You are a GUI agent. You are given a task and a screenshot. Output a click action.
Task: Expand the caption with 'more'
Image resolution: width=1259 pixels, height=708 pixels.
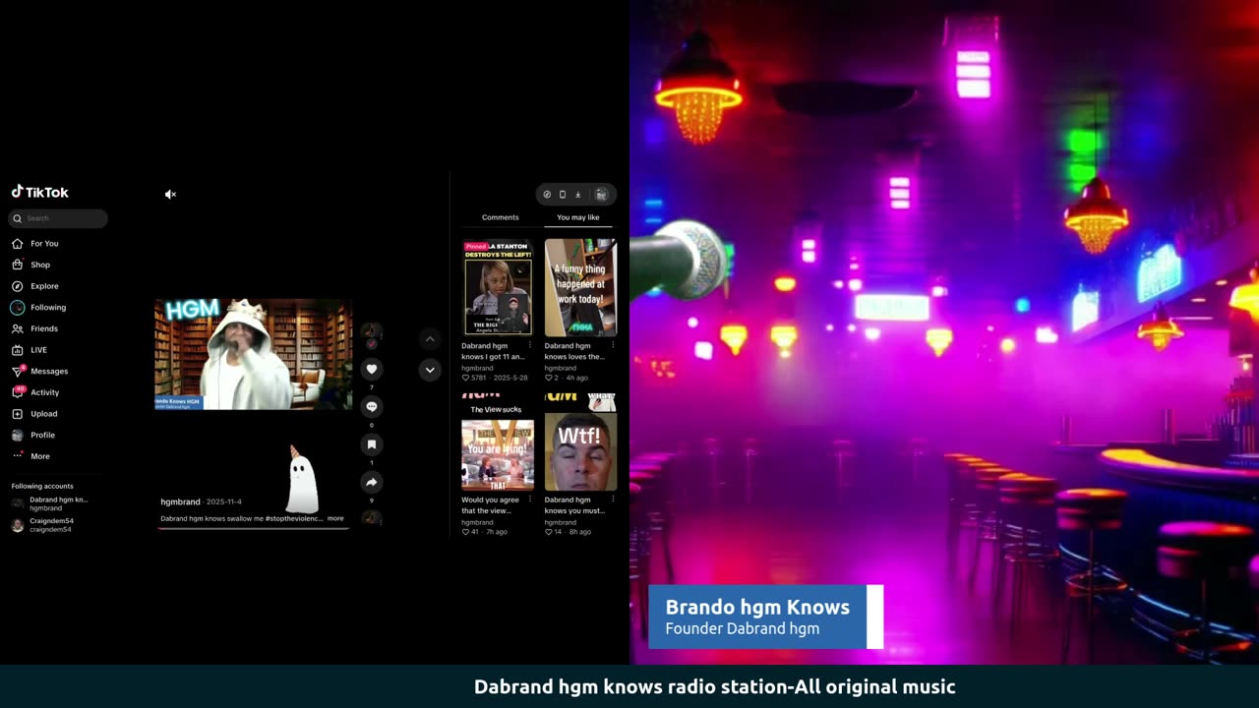pyautogui.click(x=335, y=518)
